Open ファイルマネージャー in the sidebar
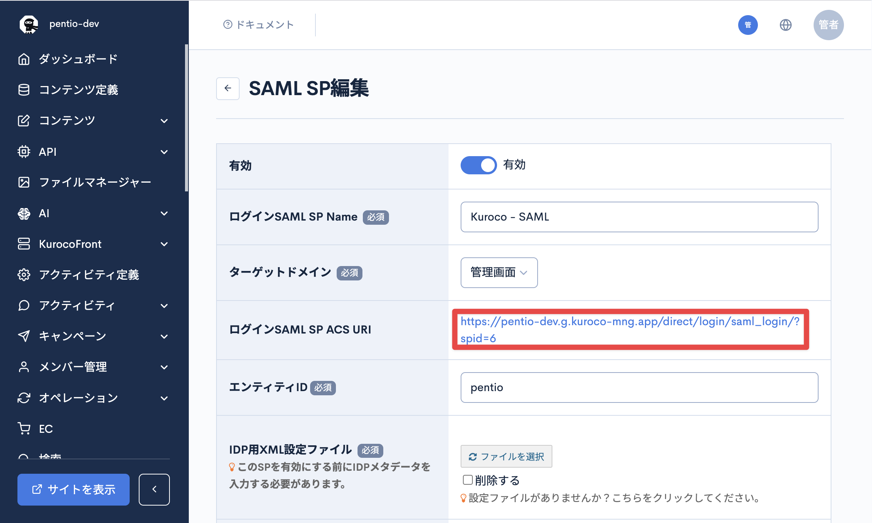The height and width of the screenshot is (523, 872). tap(95, 182)
